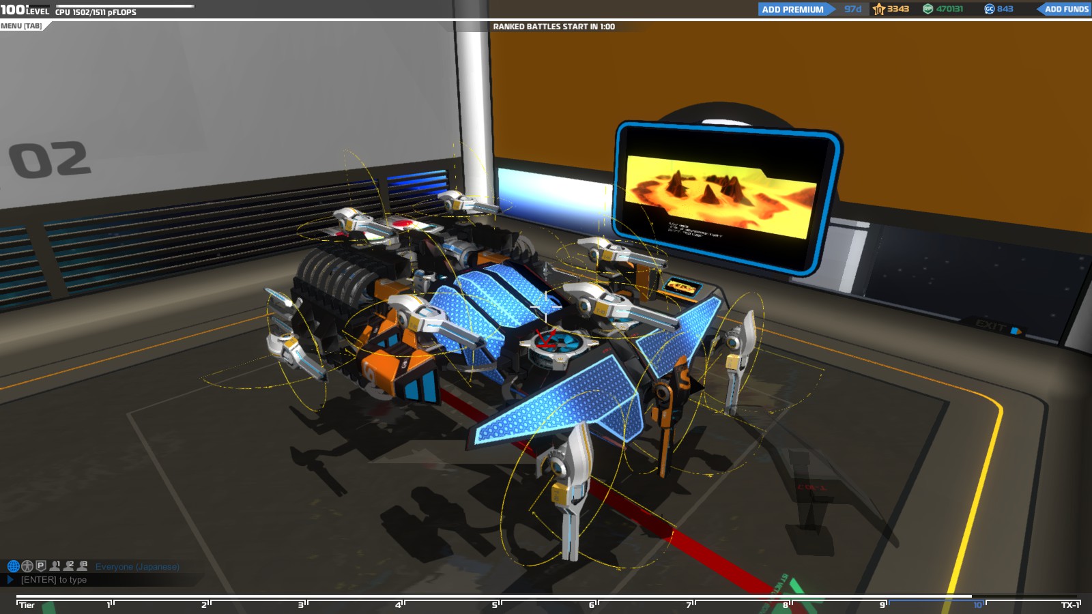Select custom chat channel 3 icon

83,566
